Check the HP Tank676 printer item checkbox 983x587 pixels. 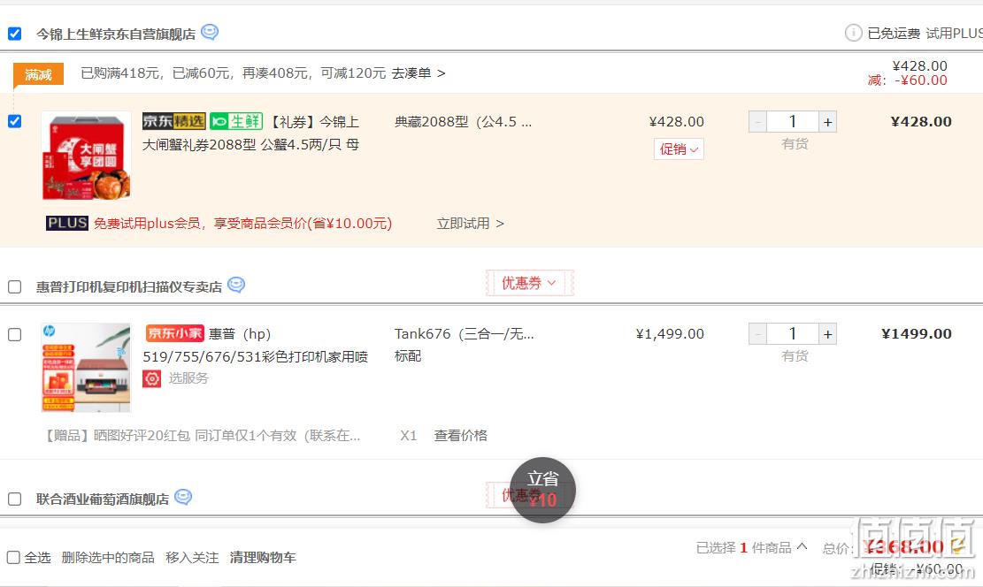[x=14, y=334]
